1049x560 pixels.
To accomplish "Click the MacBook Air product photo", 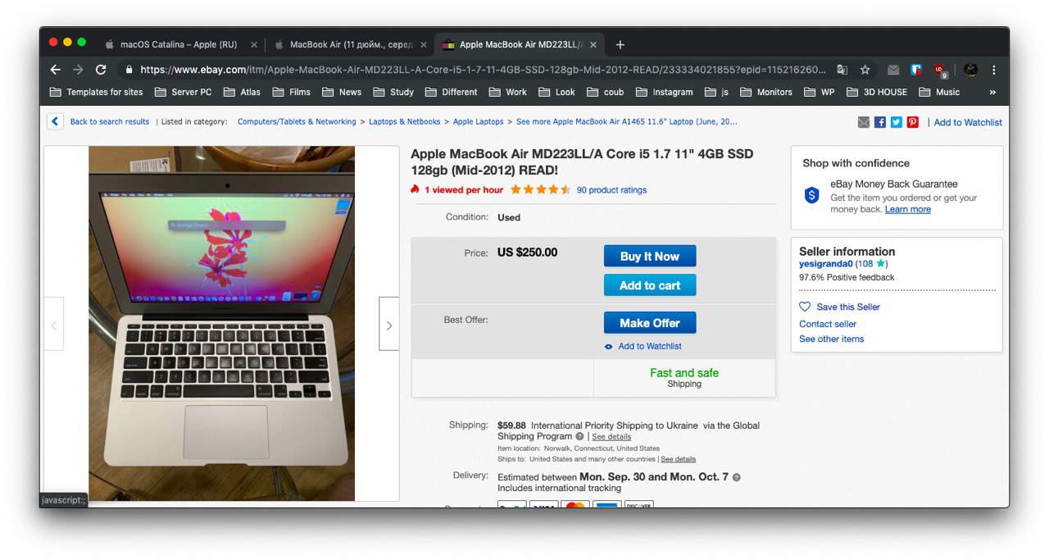I will coord(221,323).
